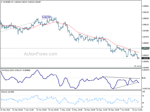Select the 14 Apr 20:00 time label
Viewport: 150px width, 112px height.
pyautogui.click(x=41, y=110)
